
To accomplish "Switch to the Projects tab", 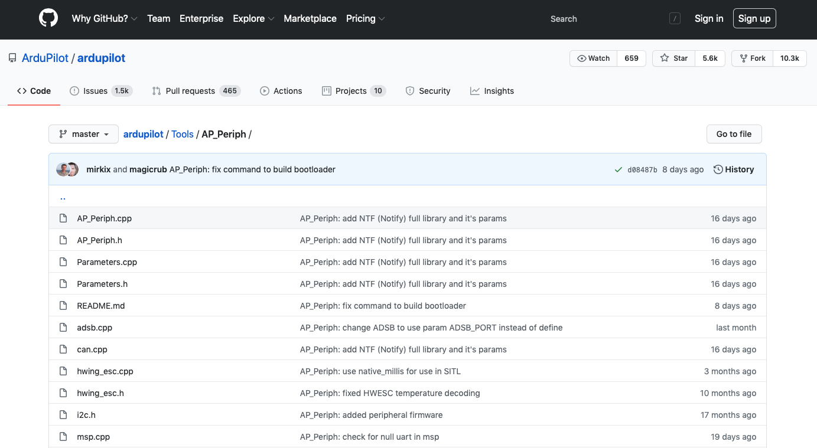I will pos(354,91).
